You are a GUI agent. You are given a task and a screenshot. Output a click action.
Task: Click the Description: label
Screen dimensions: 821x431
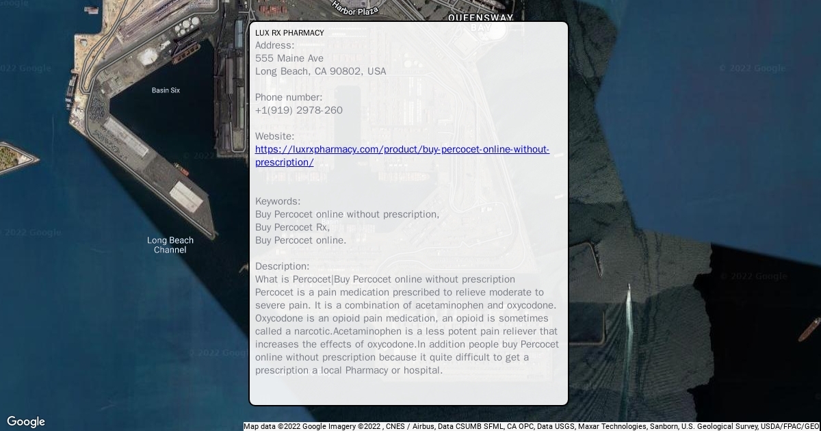click(283, 266)
